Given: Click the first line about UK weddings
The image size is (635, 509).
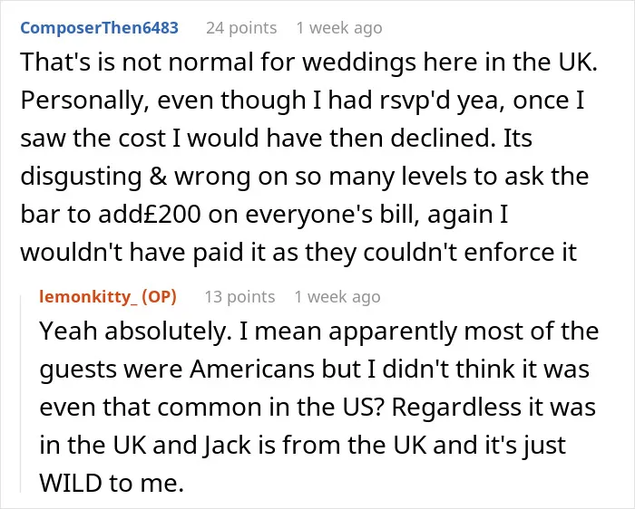Looking at the screenshot, I should point(308,62).
